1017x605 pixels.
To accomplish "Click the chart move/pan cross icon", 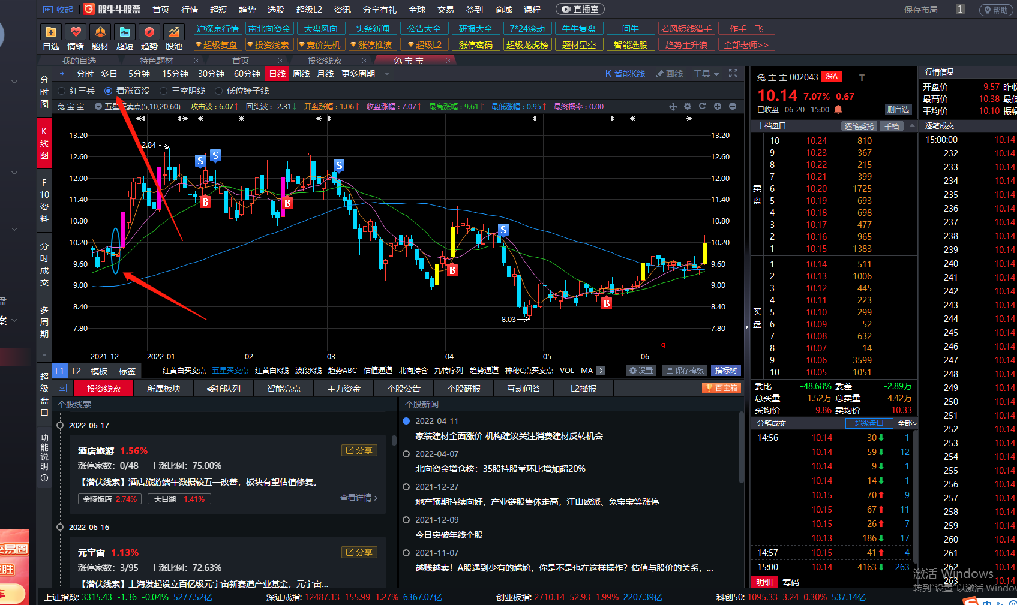I will (673, 107).
